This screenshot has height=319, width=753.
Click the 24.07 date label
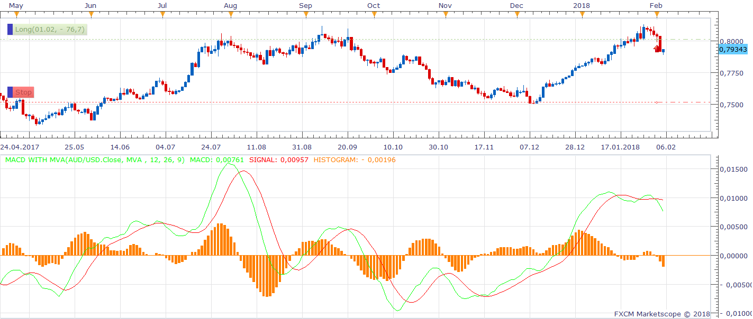pos(211,147)
